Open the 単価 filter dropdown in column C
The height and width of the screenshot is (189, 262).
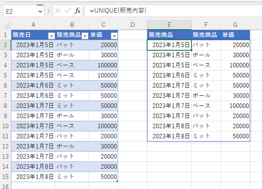click(114, 35)
